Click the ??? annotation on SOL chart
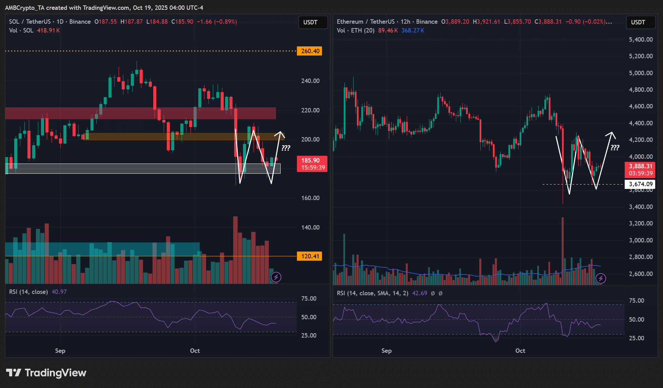Image resolution: width=663 pixels, height=388 pixels. click(x=286, y=148)
